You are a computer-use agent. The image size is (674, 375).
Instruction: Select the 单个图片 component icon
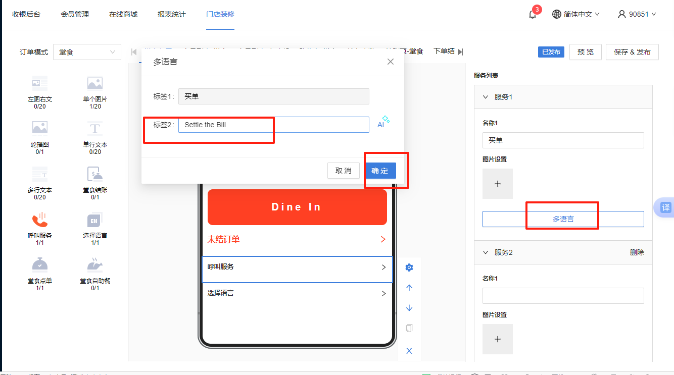95,83
